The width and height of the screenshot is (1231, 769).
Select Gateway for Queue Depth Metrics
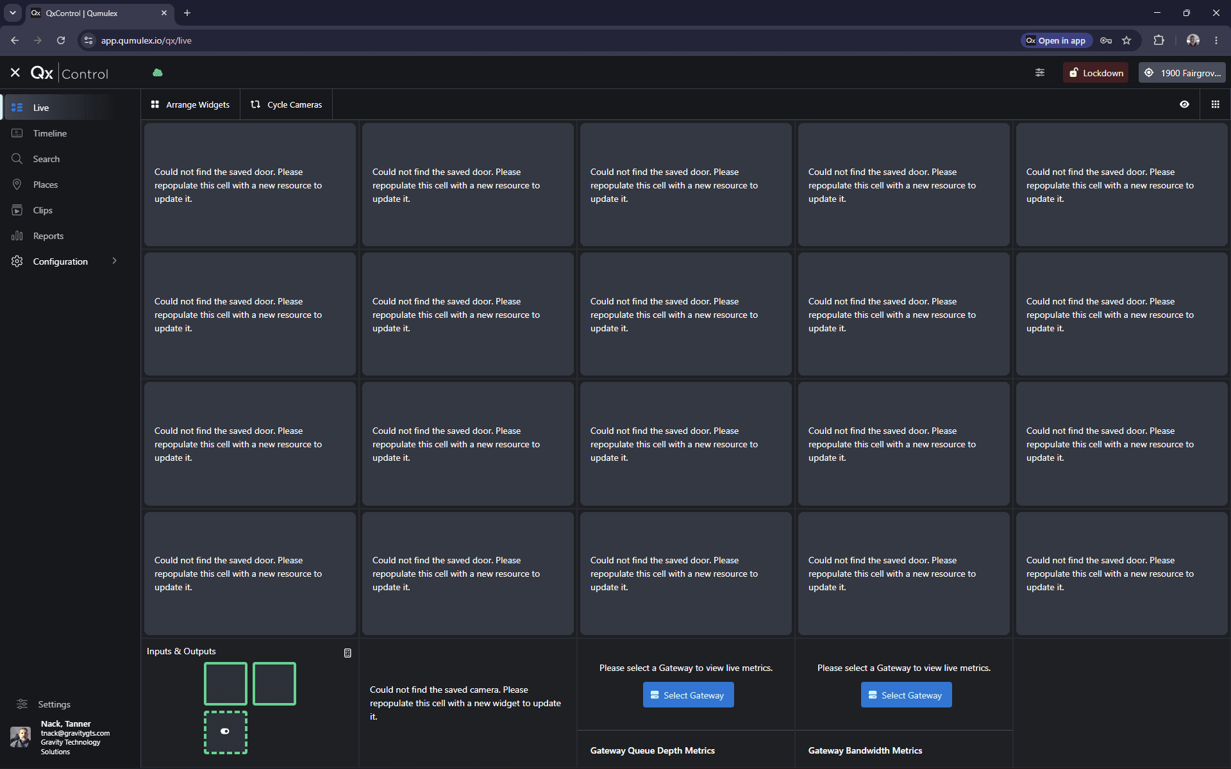(x=688, y=695)
